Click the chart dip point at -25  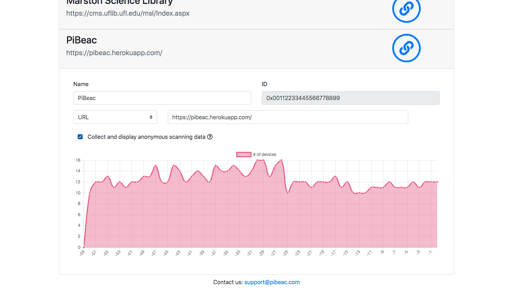pos(287,193)
